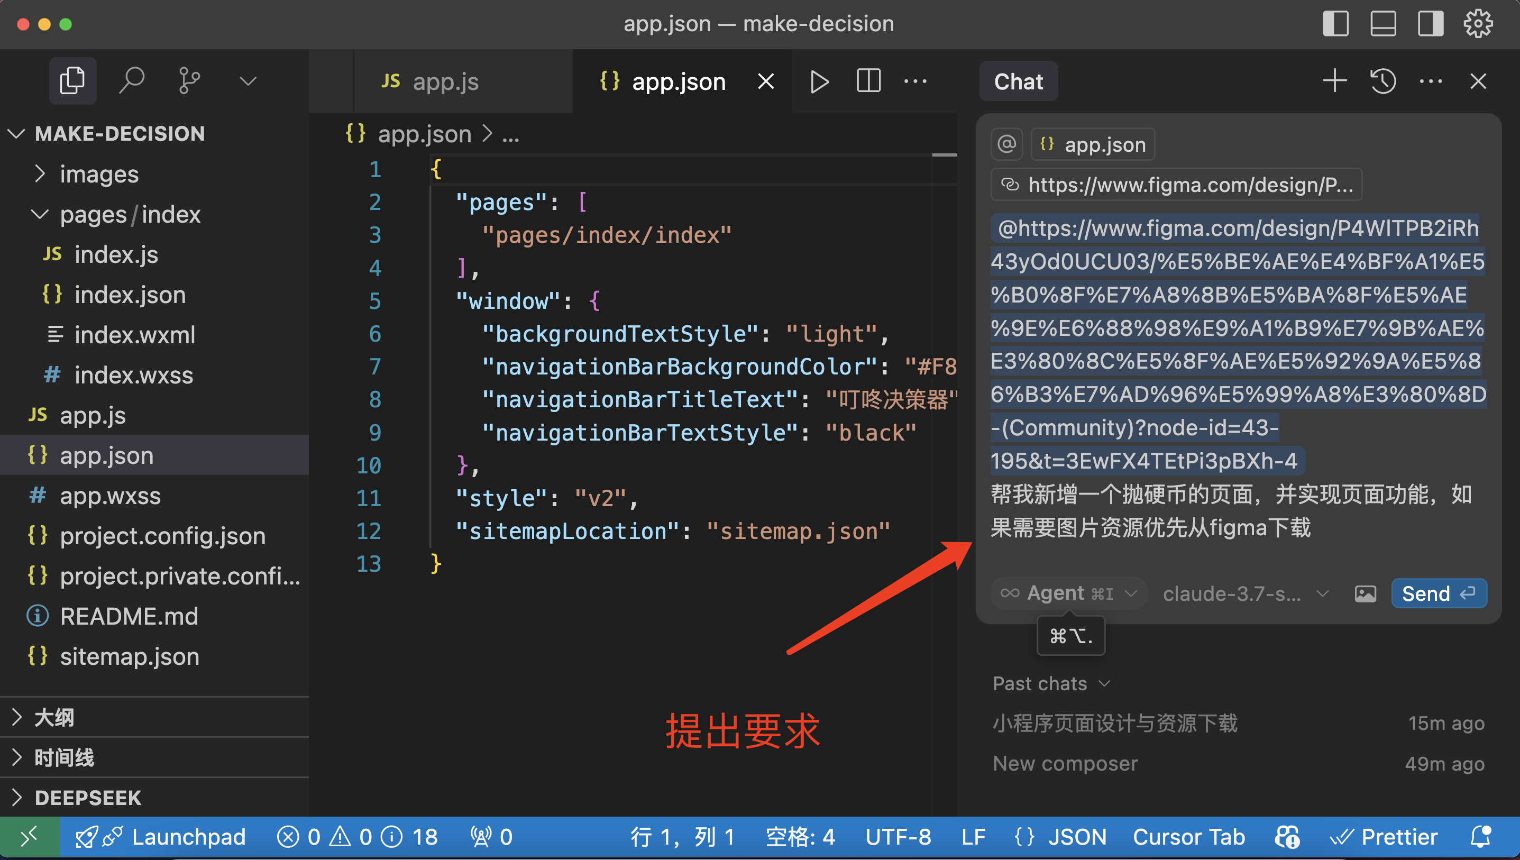Screen dimensions: 1520x860
Task: Start a new chat with plus icon
Action: pyautogui.click(x=1334, y=81)
